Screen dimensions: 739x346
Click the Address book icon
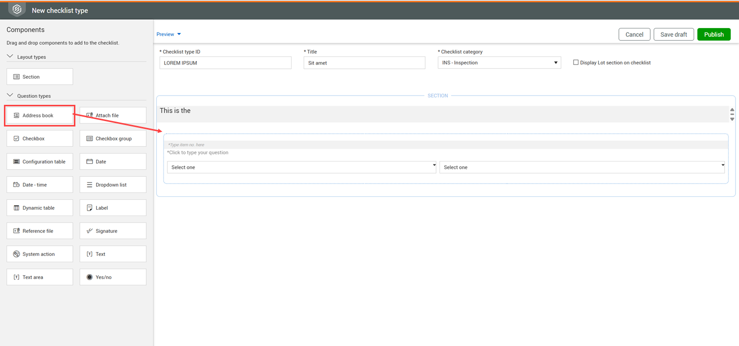[16, 115]
